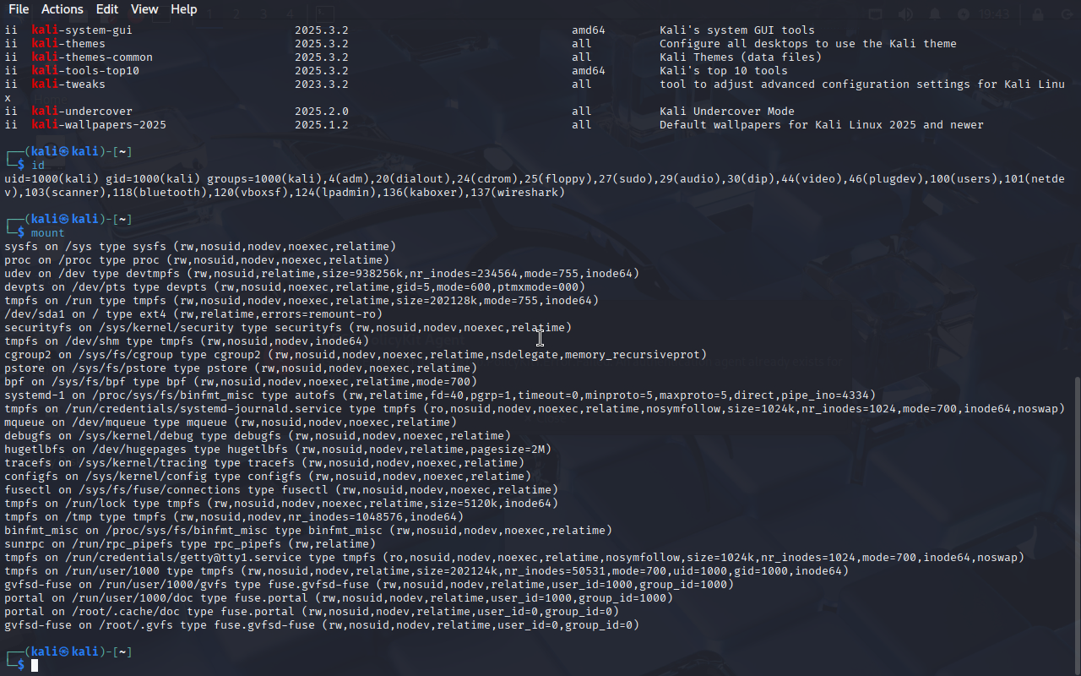Click the 'tracefs on /sys/kernel/tracing' line
This screenshot has width=1081, height=676.
tap(264, 462)
